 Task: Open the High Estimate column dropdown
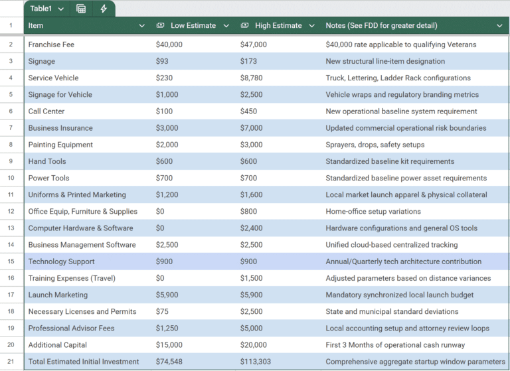click(311, 26)
